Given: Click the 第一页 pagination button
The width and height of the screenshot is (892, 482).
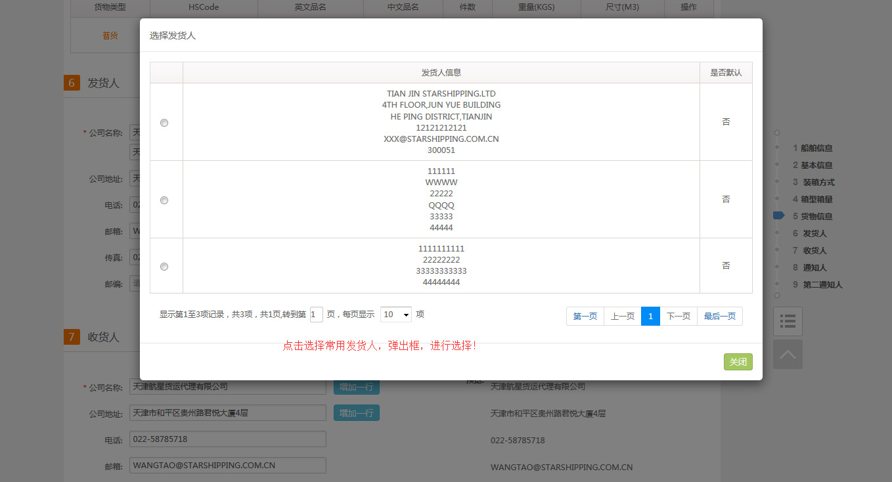Looking at the screenshot, I should (585, 317).
